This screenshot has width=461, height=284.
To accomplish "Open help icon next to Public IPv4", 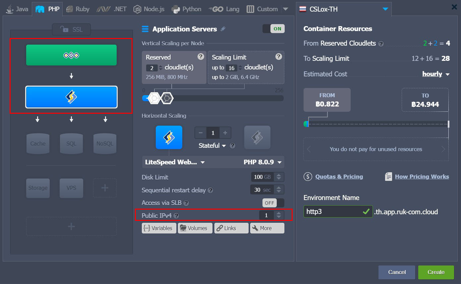I will click(176, 216).
